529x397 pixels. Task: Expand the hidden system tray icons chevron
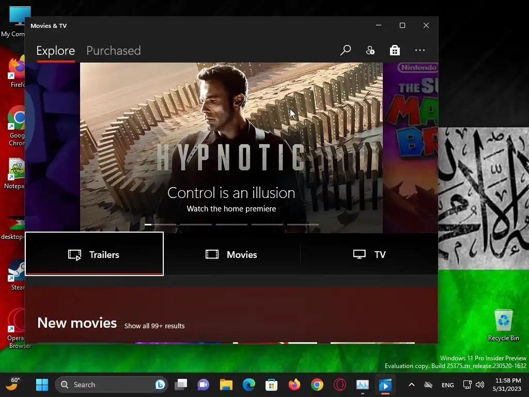412,385
